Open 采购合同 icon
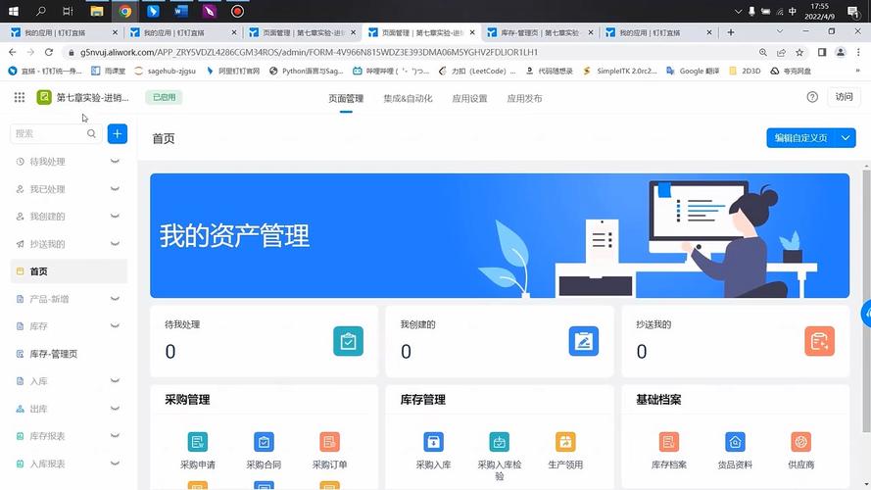The width and height of the screenshot is (871, 490). tap(264, 442)
